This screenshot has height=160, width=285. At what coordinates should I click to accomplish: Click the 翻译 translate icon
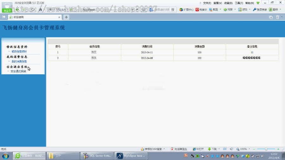pos(270,9)
